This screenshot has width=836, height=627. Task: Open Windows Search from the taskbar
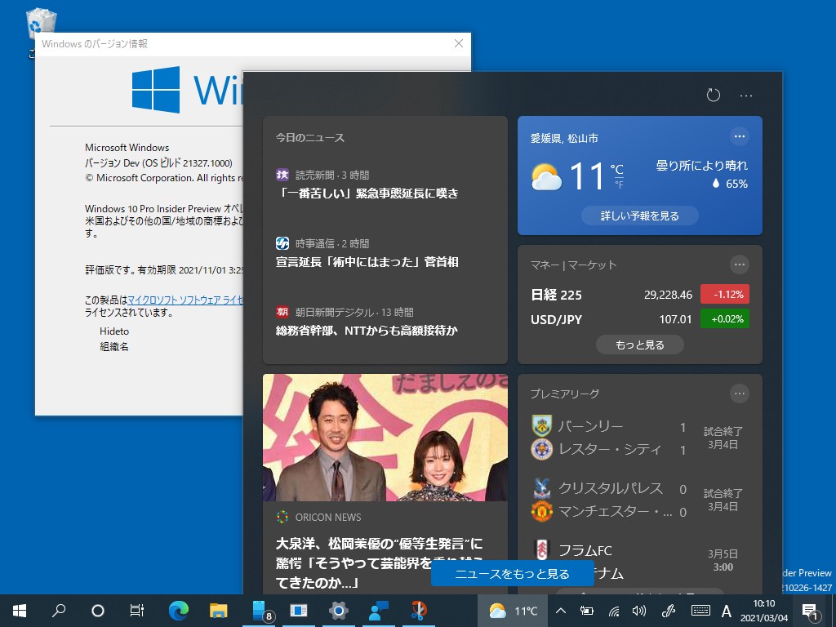57,610
